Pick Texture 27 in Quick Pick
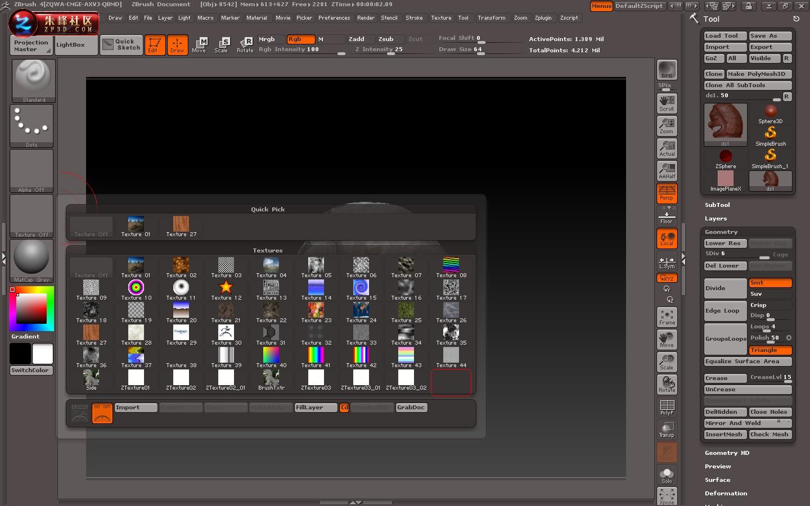Image resolution: width=810 pixels, height=506 pixels. tap(181, 226)
